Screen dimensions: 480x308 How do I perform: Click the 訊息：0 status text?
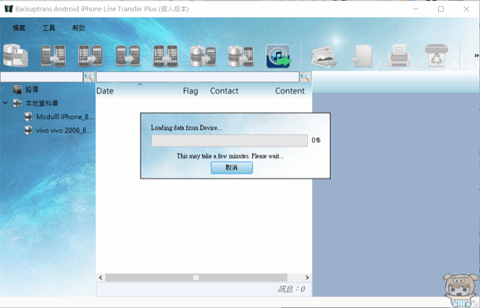click(291, 289)
